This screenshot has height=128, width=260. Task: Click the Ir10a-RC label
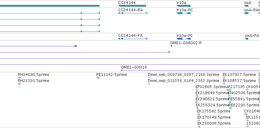(185, 10)
